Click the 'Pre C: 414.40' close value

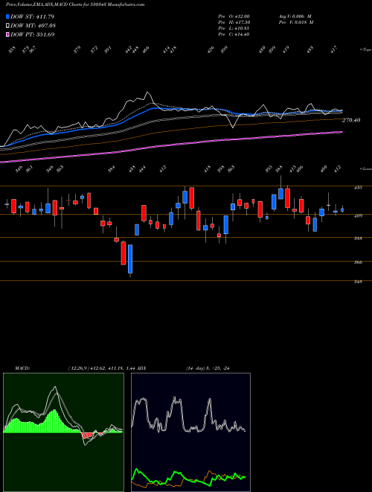(x=234, y=34)
